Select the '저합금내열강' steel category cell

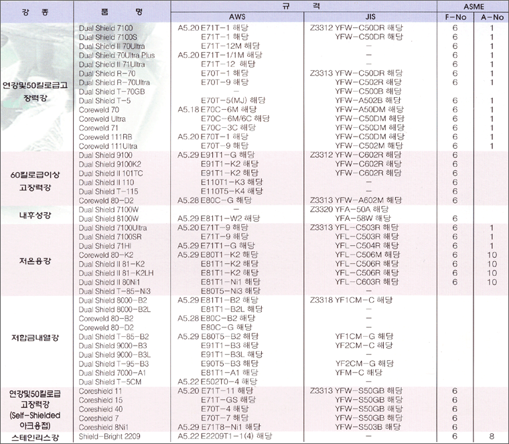point(35,338)
